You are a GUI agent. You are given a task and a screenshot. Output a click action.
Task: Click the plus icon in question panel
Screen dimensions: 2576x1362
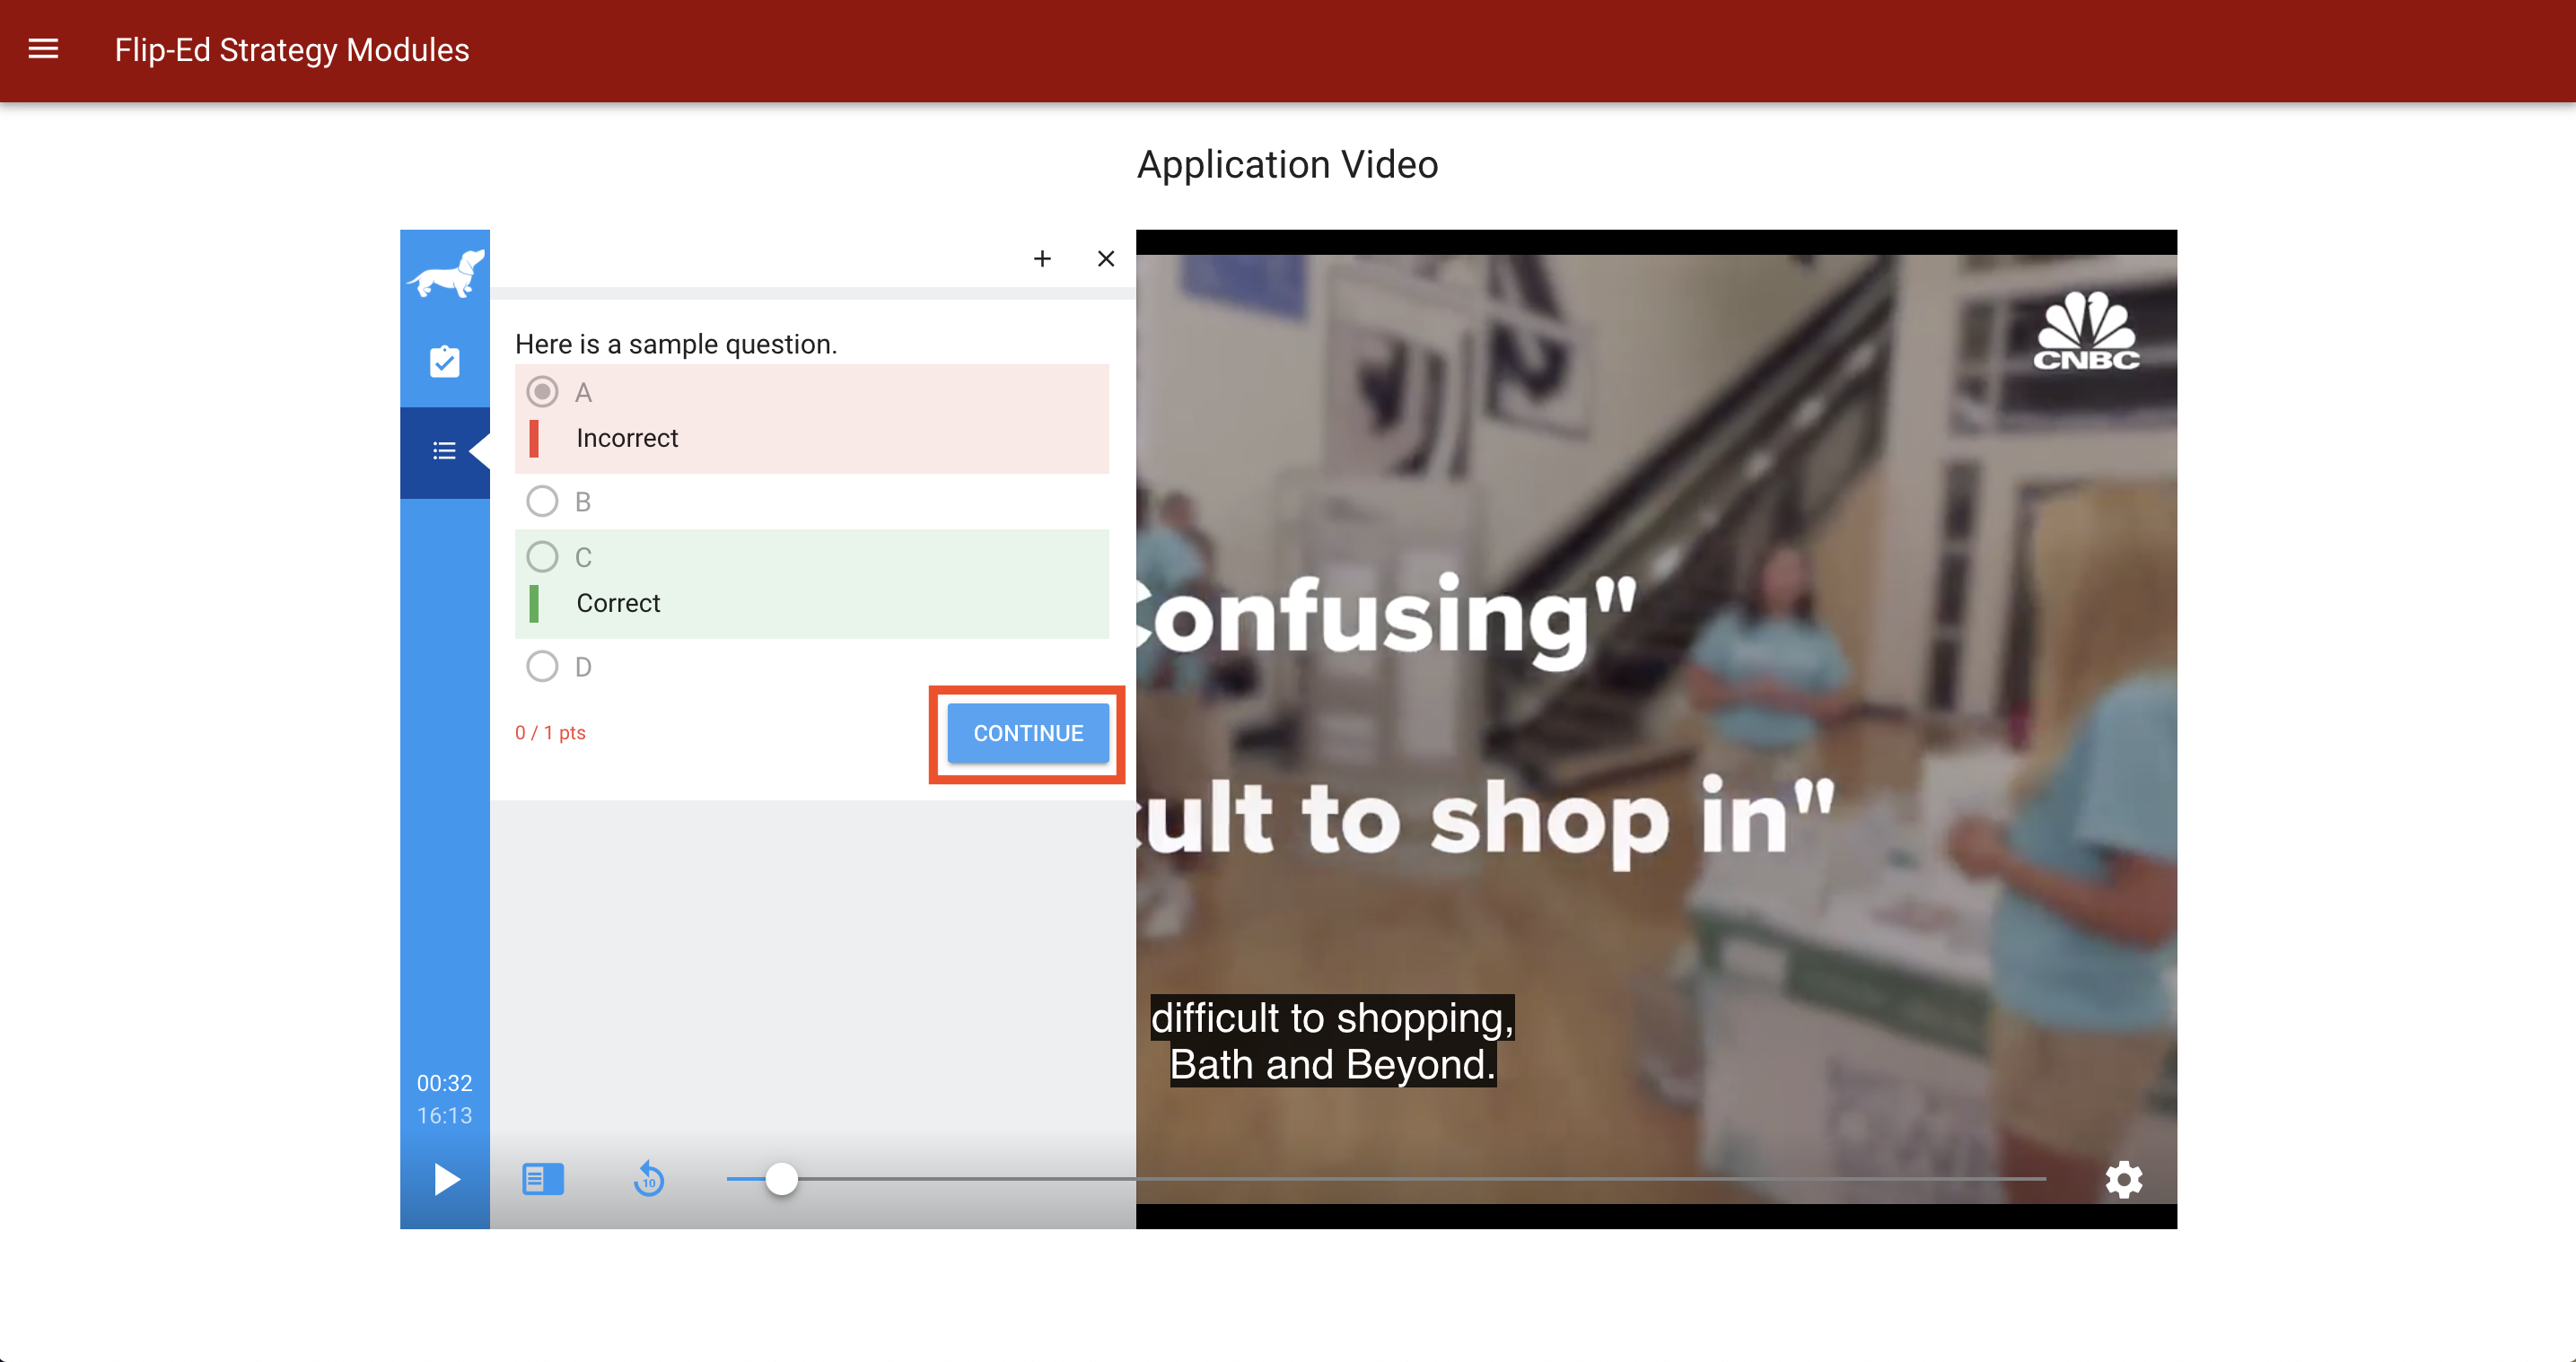(x=1042, y=259)
